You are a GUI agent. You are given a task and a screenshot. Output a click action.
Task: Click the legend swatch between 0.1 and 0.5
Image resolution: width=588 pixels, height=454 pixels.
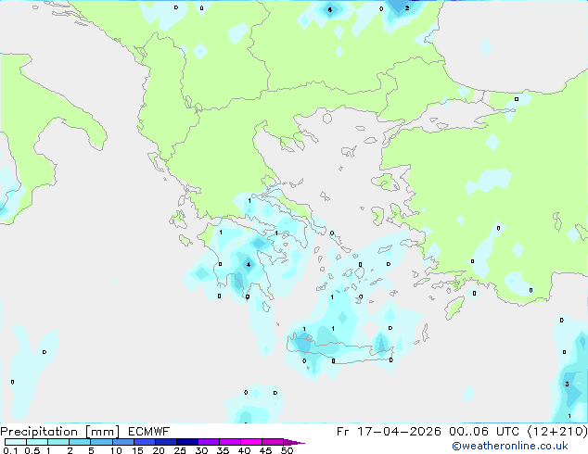(16, 442)
